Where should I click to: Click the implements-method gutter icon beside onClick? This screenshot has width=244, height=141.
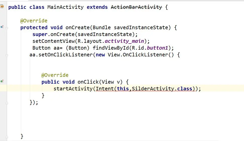pos(2,81)
